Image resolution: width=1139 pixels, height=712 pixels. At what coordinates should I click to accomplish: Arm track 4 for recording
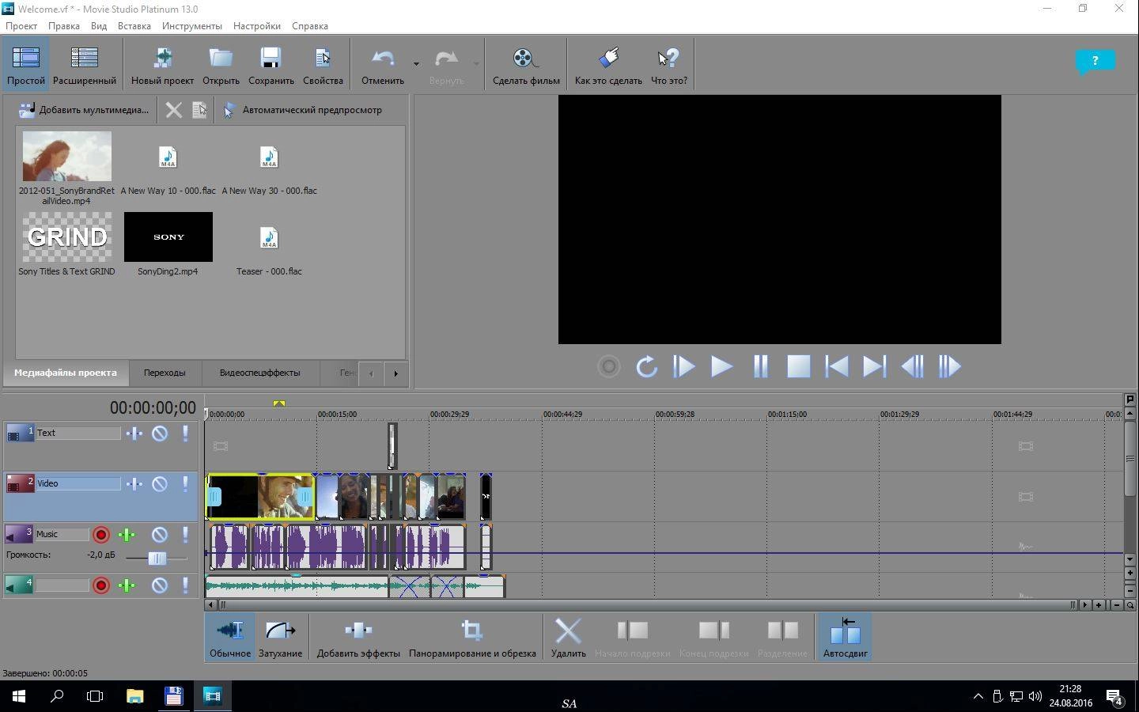101,585
